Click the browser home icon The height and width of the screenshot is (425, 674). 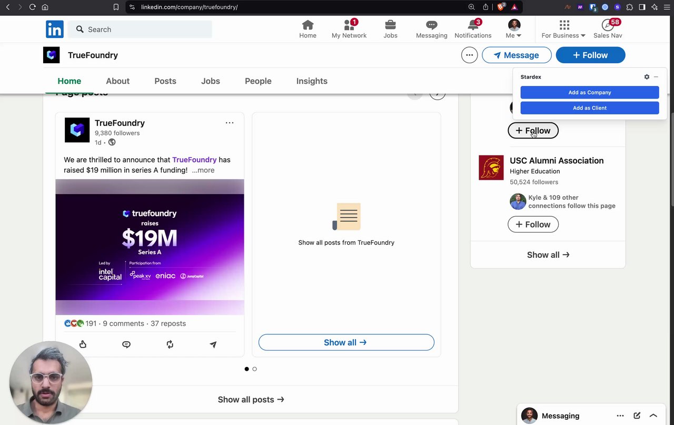coord(45,7)
